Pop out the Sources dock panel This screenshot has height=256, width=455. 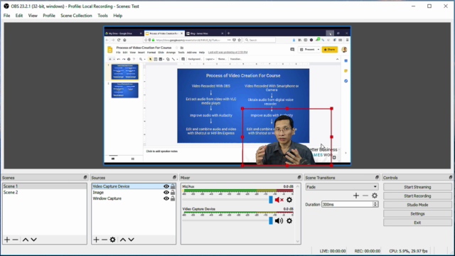point(174,177)
